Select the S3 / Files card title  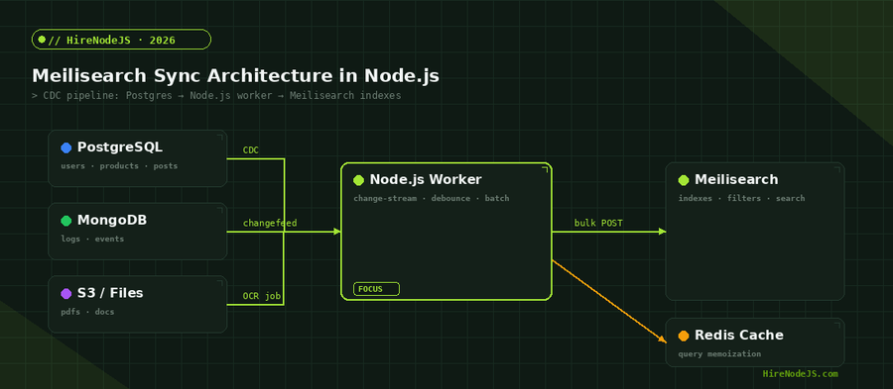pos(110,293)
